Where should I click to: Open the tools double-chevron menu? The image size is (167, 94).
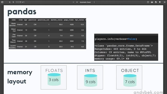point(165,2)
